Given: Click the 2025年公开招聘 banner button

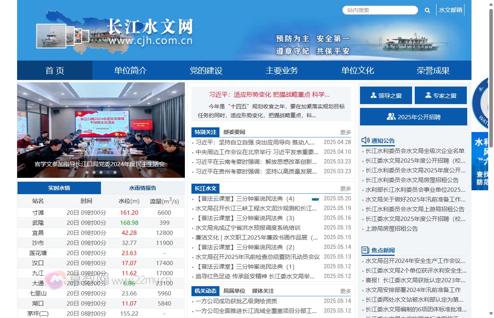Looking at the screenshot, I should [x=413, y=116].
